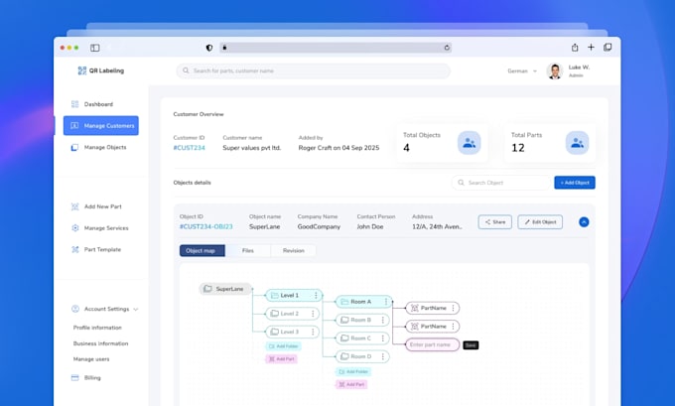The image size is (675, 406).
Task: Select the Level 1 folder node
Action: pos(294,296)
